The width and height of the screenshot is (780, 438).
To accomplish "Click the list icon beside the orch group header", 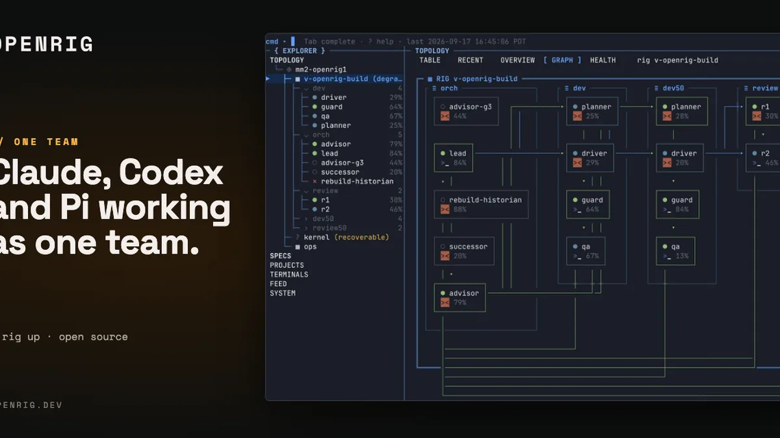I will pyautogui.click(x=435, y=88).
